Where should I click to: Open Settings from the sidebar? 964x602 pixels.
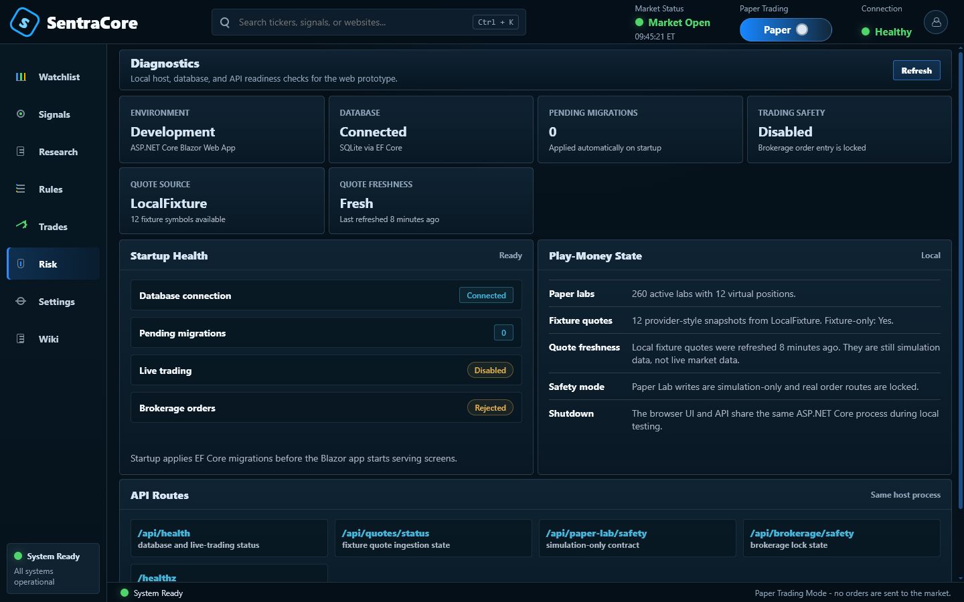(x=54, y=302)
